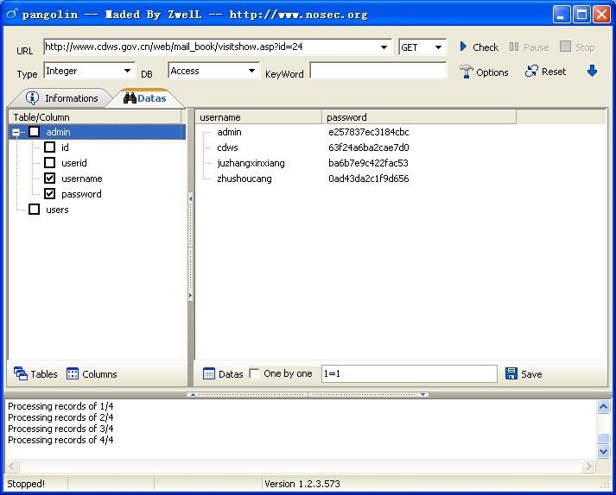
Task: Click the lower arrow on vertical splitter
Action: (191, 295)
